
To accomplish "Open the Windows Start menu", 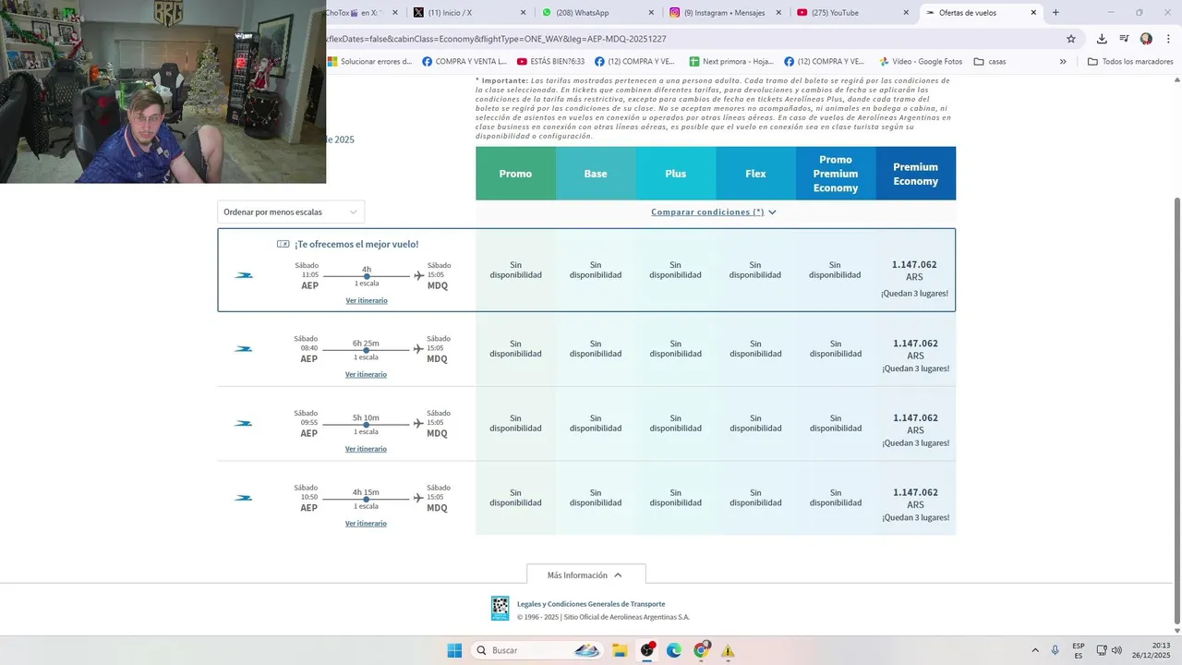I will tap(454, 650).
